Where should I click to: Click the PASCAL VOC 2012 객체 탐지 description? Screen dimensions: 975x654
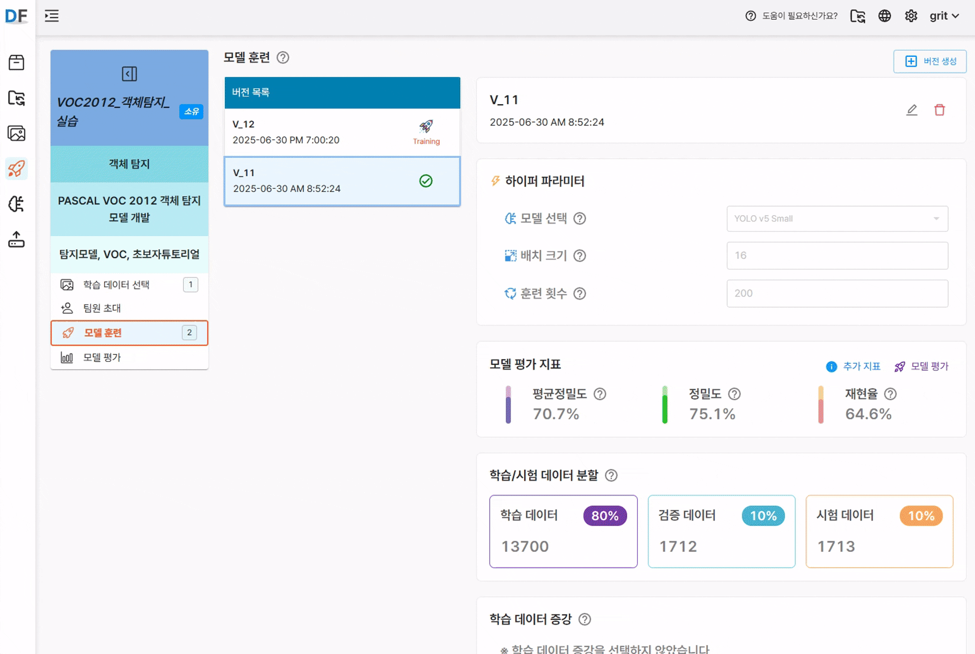click(129, 209)
